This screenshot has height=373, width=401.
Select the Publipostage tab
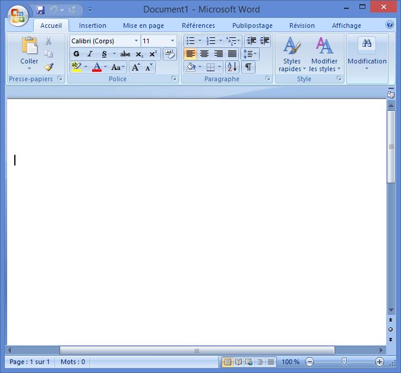(x=252, y=25)
